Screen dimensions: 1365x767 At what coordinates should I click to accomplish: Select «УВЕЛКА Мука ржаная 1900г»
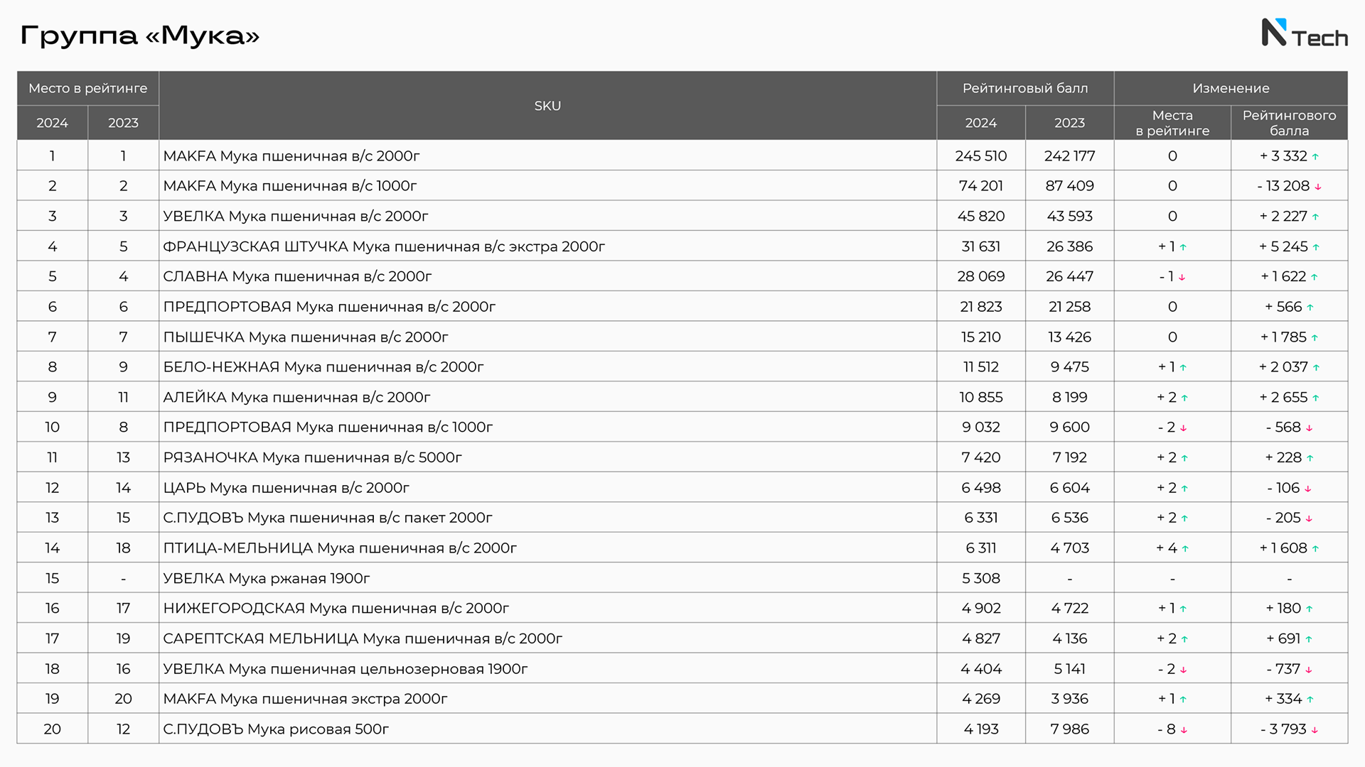682,578
